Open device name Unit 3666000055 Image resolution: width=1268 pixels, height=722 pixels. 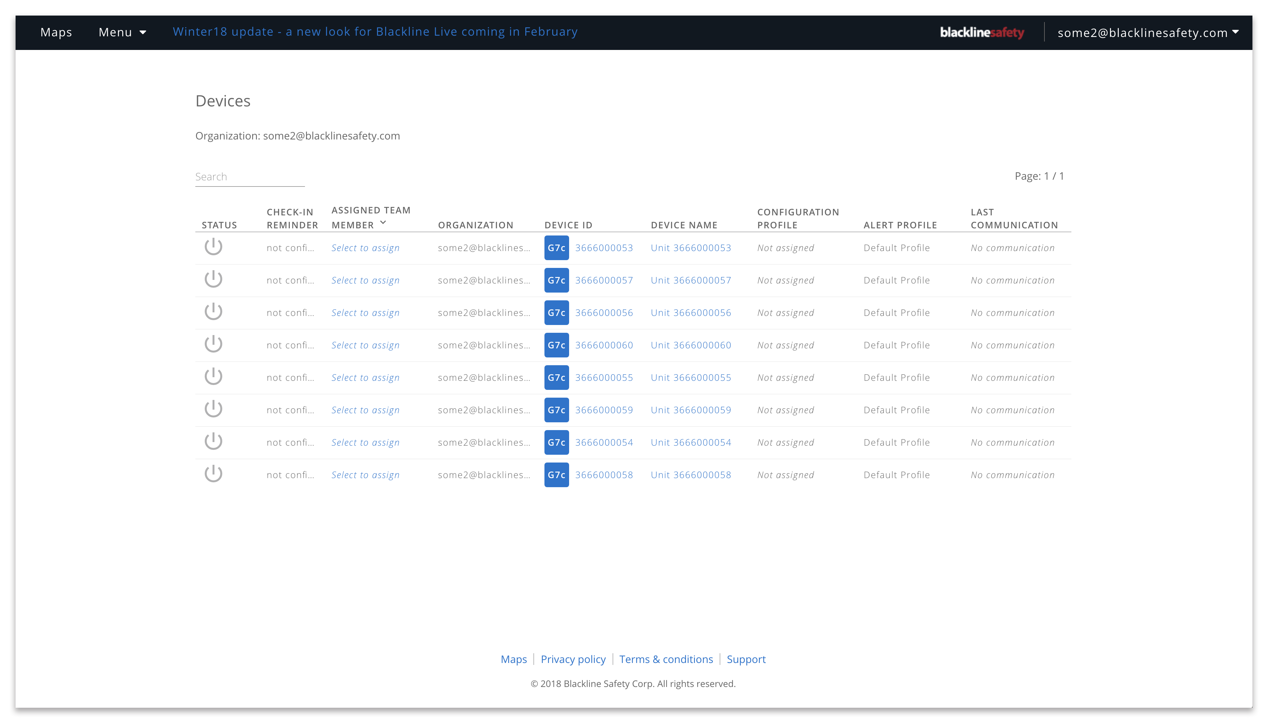point(691,378)
